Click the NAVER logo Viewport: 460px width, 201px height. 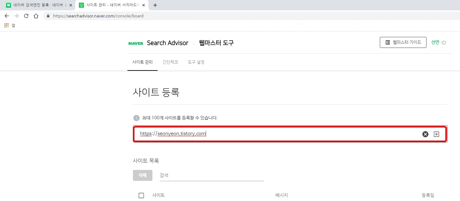[x=136, y=43]
